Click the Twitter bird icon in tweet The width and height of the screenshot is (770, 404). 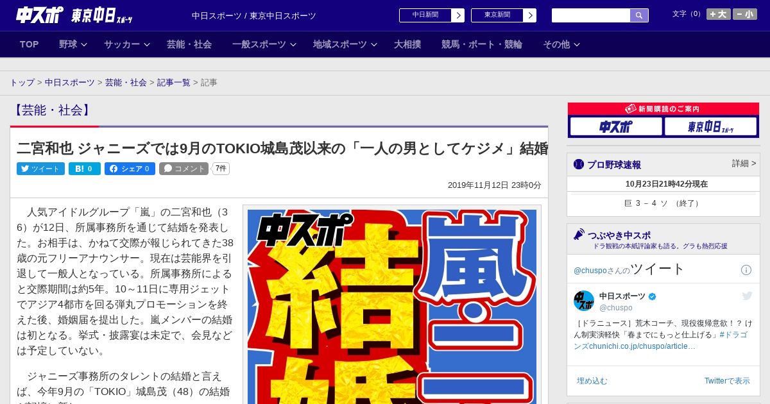click(747, 296)
